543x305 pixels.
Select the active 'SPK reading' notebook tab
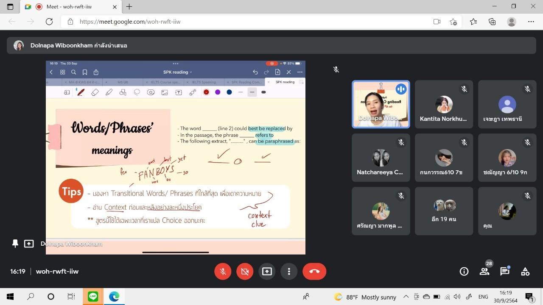click(285, 82)
